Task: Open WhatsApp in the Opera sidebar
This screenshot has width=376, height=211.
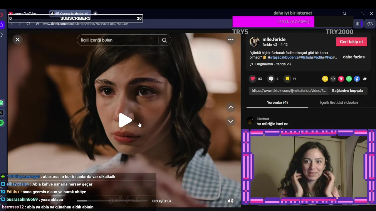Action: tap(1, 103)
